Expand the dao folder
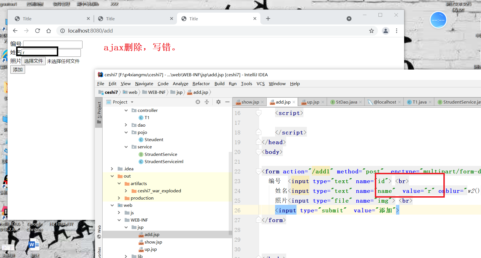This screenshot has height=258, width=481. (x=126, y=125)
